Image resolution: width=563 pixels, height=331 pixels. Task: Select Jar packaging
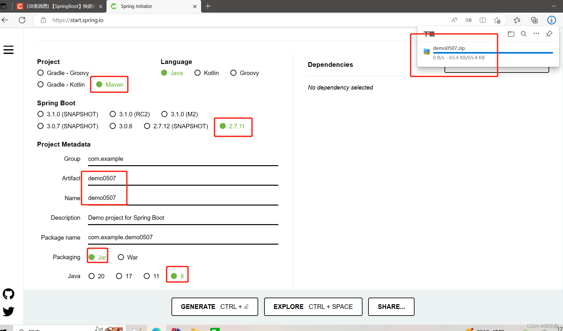97,257
